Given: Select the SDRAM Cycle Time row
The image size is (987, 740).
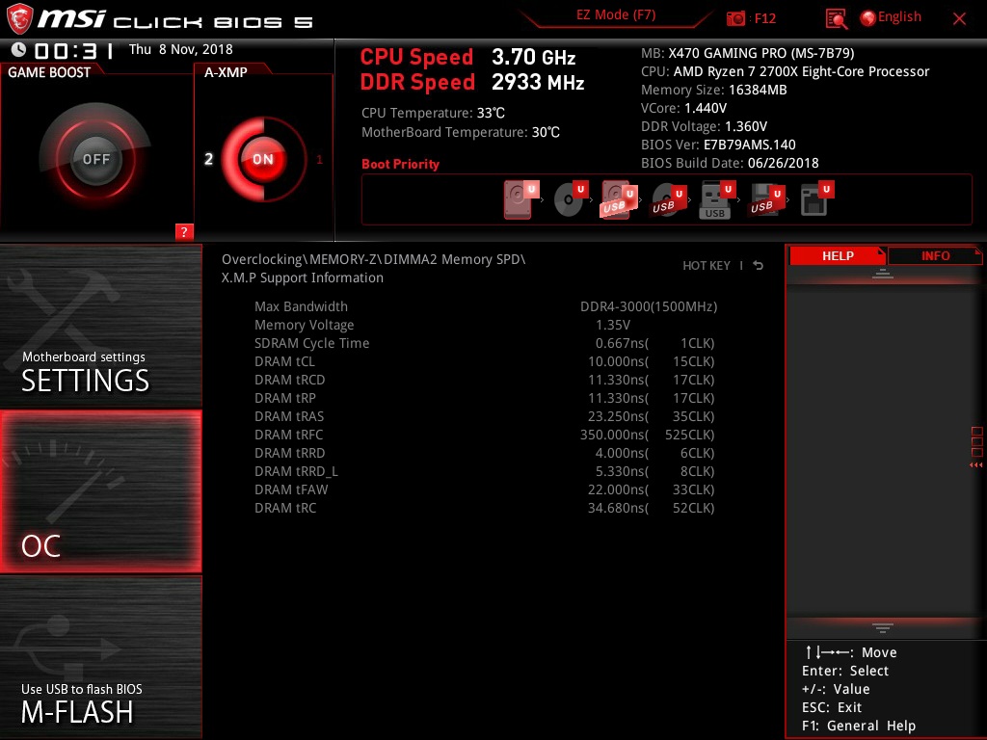Looking at the screenshot, I should 486,343.
